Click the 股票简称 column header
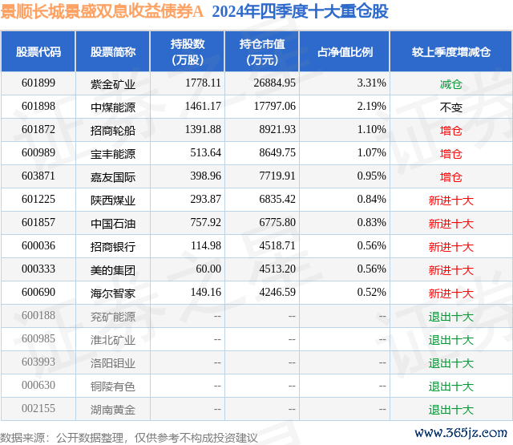 click(x=113, y=51)
